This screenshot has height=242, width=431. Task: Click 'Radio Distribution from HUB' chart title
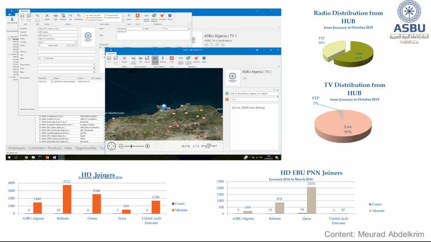coord(348,17)
